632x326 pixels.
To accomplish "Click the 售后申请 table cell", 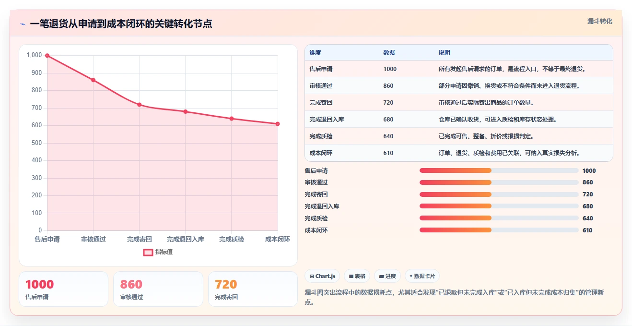I will click(321, 69).
